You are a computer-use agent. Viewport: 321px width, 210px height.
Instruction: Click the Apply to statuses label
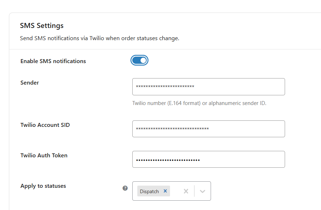[x=43, y=186]
